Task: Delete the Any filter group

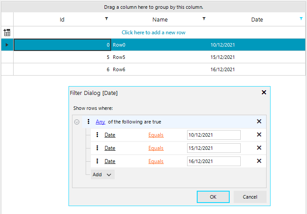Action: [x=259, y=122]
